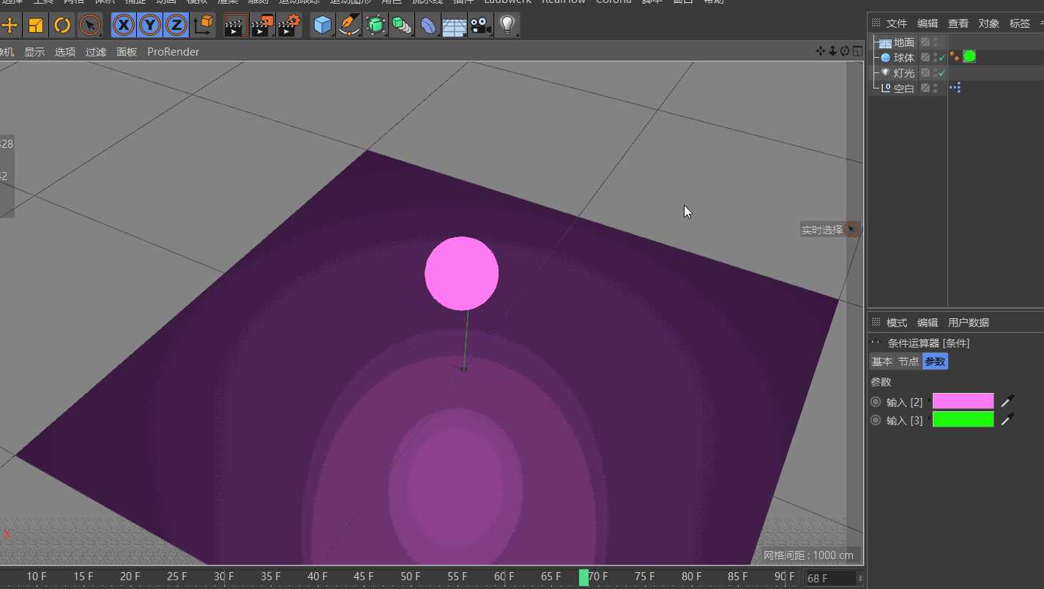The image size is (1044, 589).
Task: Toggle 灯光 editor visibility dots
Action: pyautogui.click(x=936, y=72)
